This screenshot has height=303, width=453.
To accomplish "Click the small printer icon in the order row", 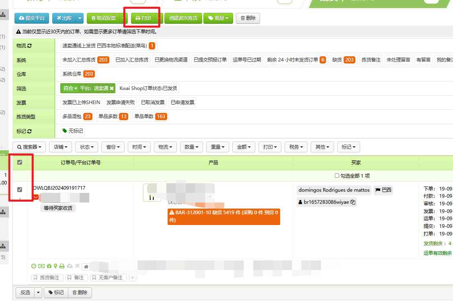I will [62, 266].
